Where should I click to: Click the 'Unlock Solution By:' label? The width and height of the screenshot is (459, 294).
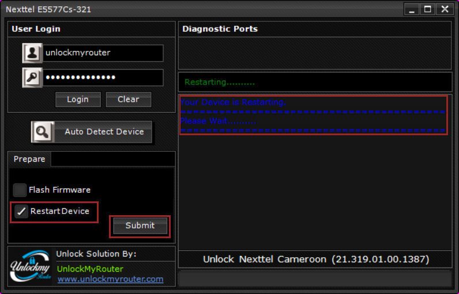pos(96,254)
